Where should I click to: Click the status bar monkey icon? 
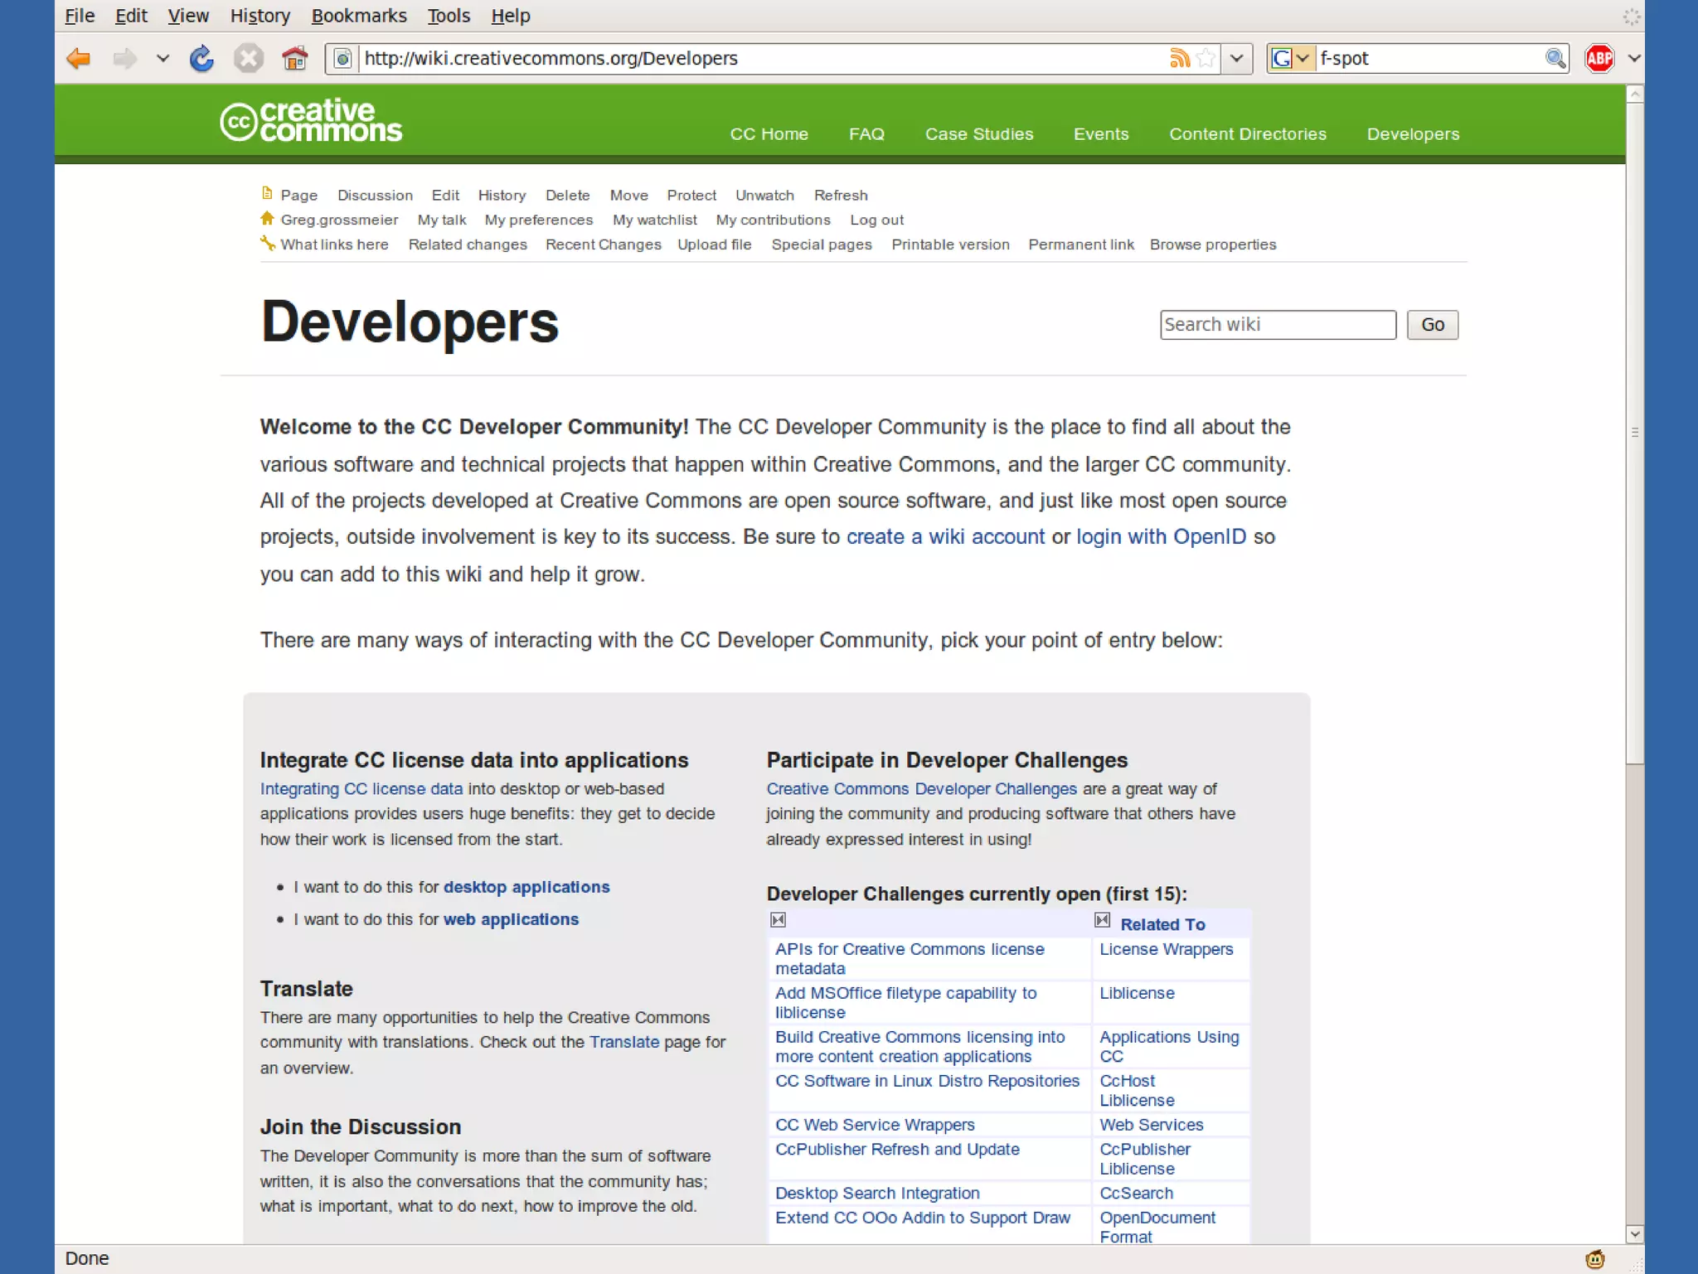(1594, 1259)
